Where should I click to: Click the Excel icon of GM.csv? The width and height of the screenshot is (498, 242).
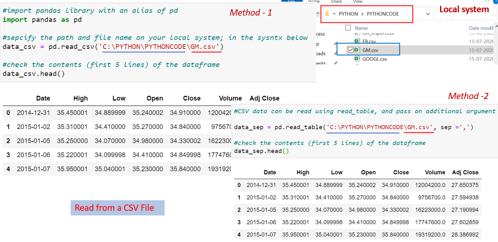pos(357,50)
